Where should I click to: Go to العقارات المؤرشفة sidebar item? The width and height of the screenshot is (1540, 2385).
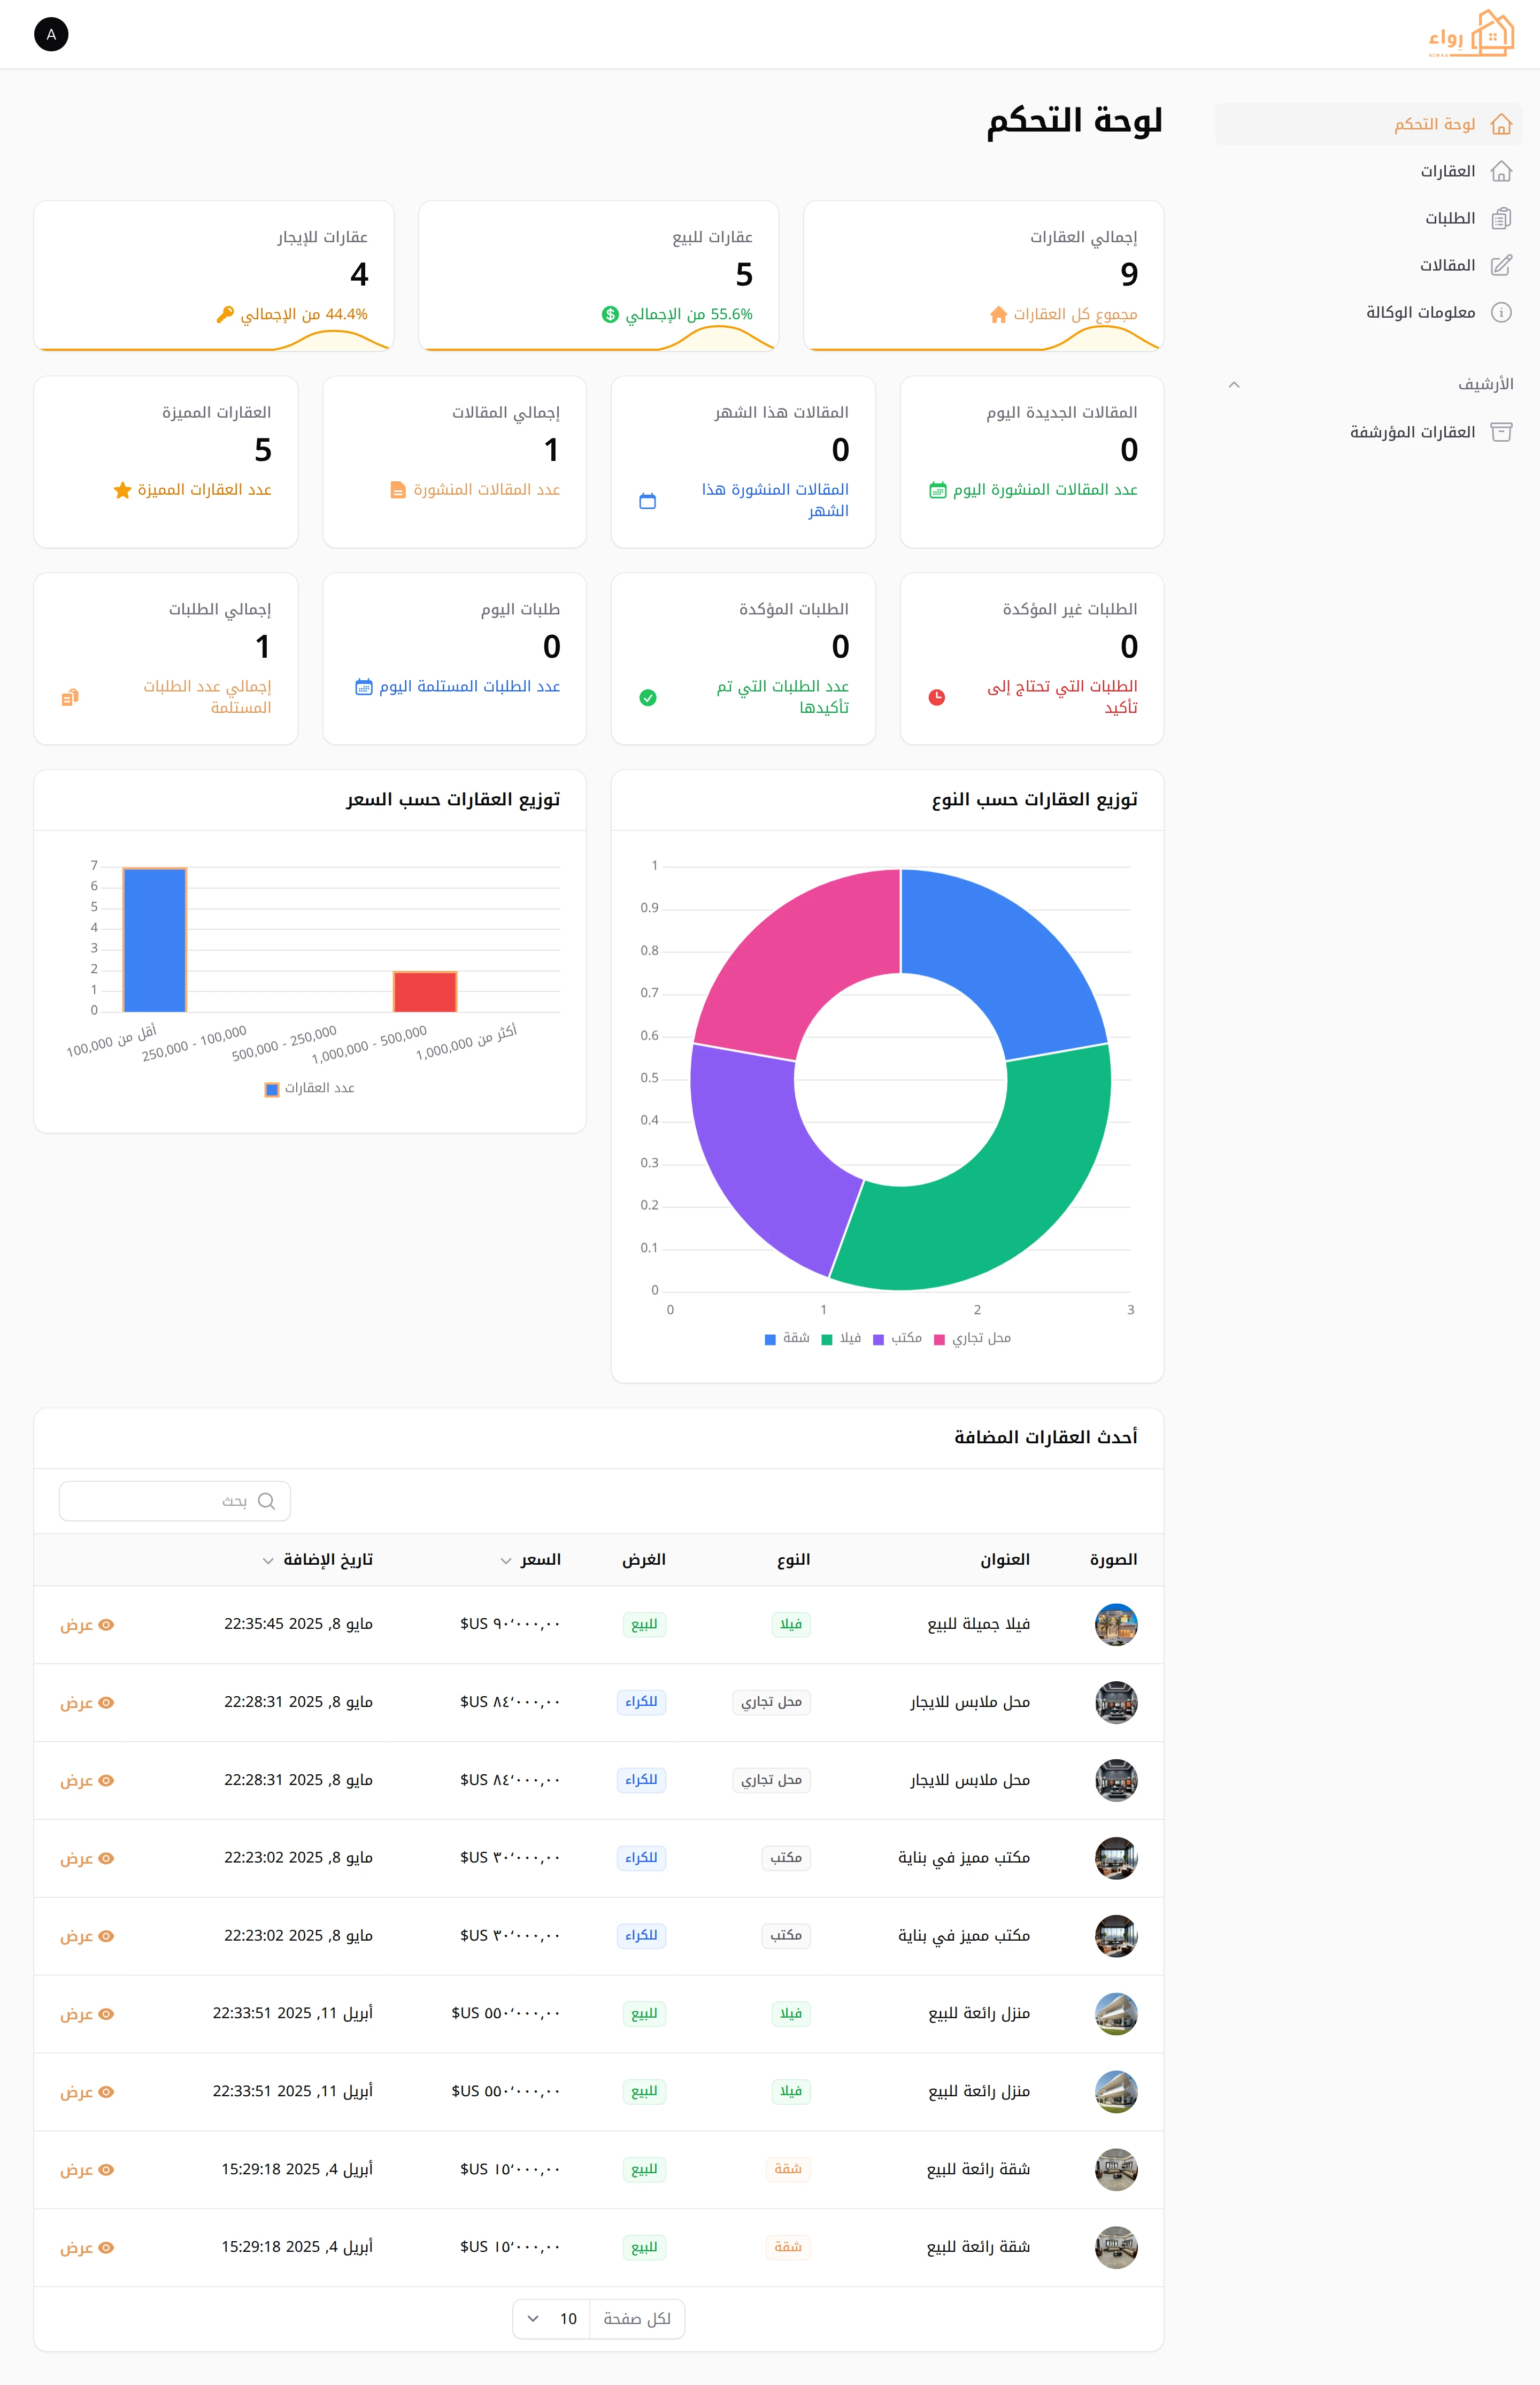click(1412, 432)
